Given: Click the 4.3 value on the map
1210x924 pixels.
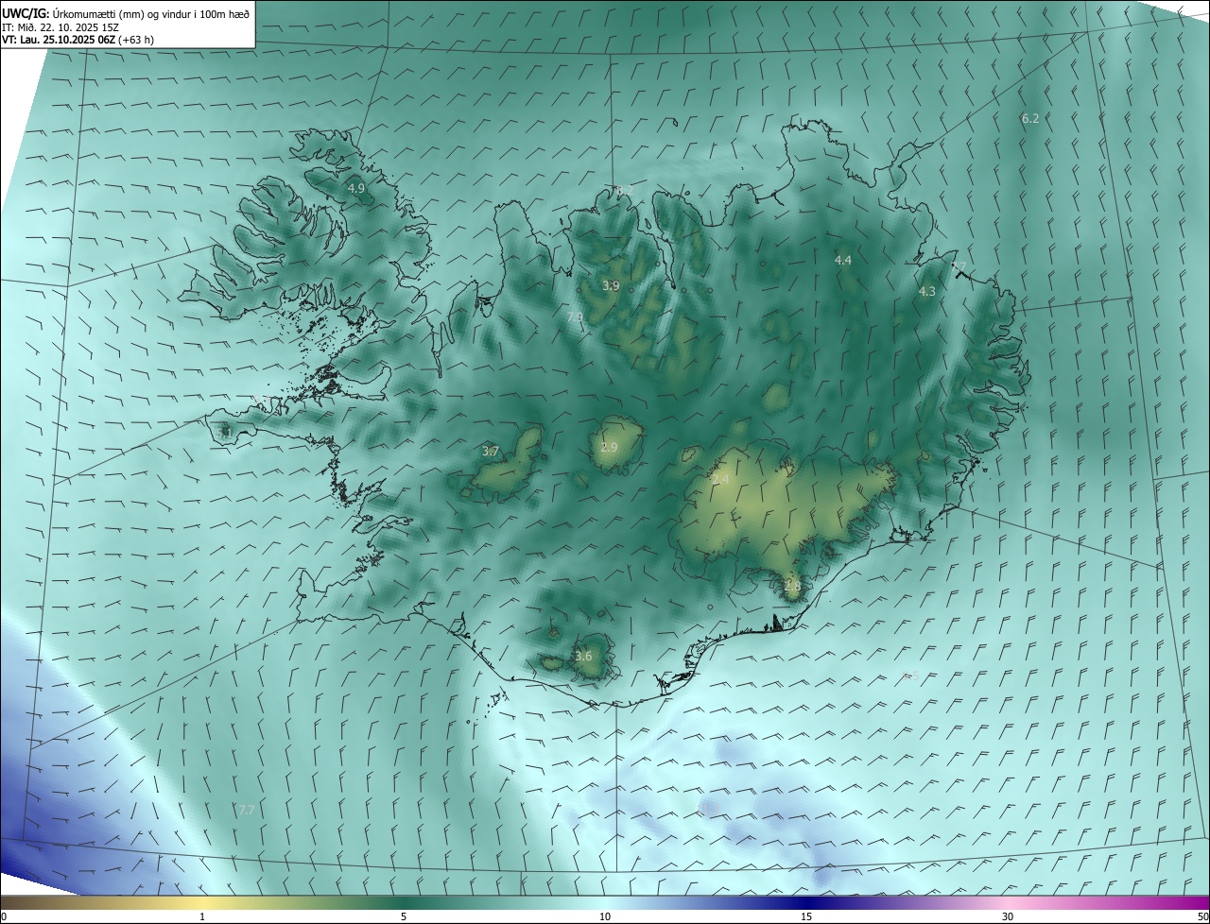Looking at the screenshot, I should 927,292.
